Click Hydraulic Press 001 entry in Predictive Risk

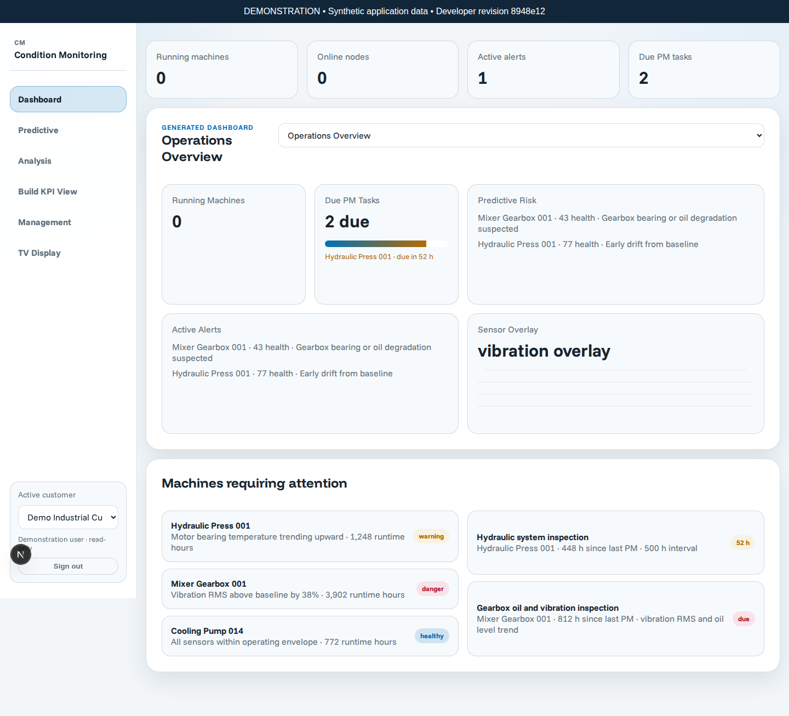[x=588, y=244]
